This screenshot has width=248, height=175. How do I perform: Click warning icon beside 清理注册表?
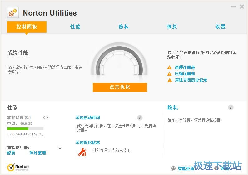pos(169,67)
